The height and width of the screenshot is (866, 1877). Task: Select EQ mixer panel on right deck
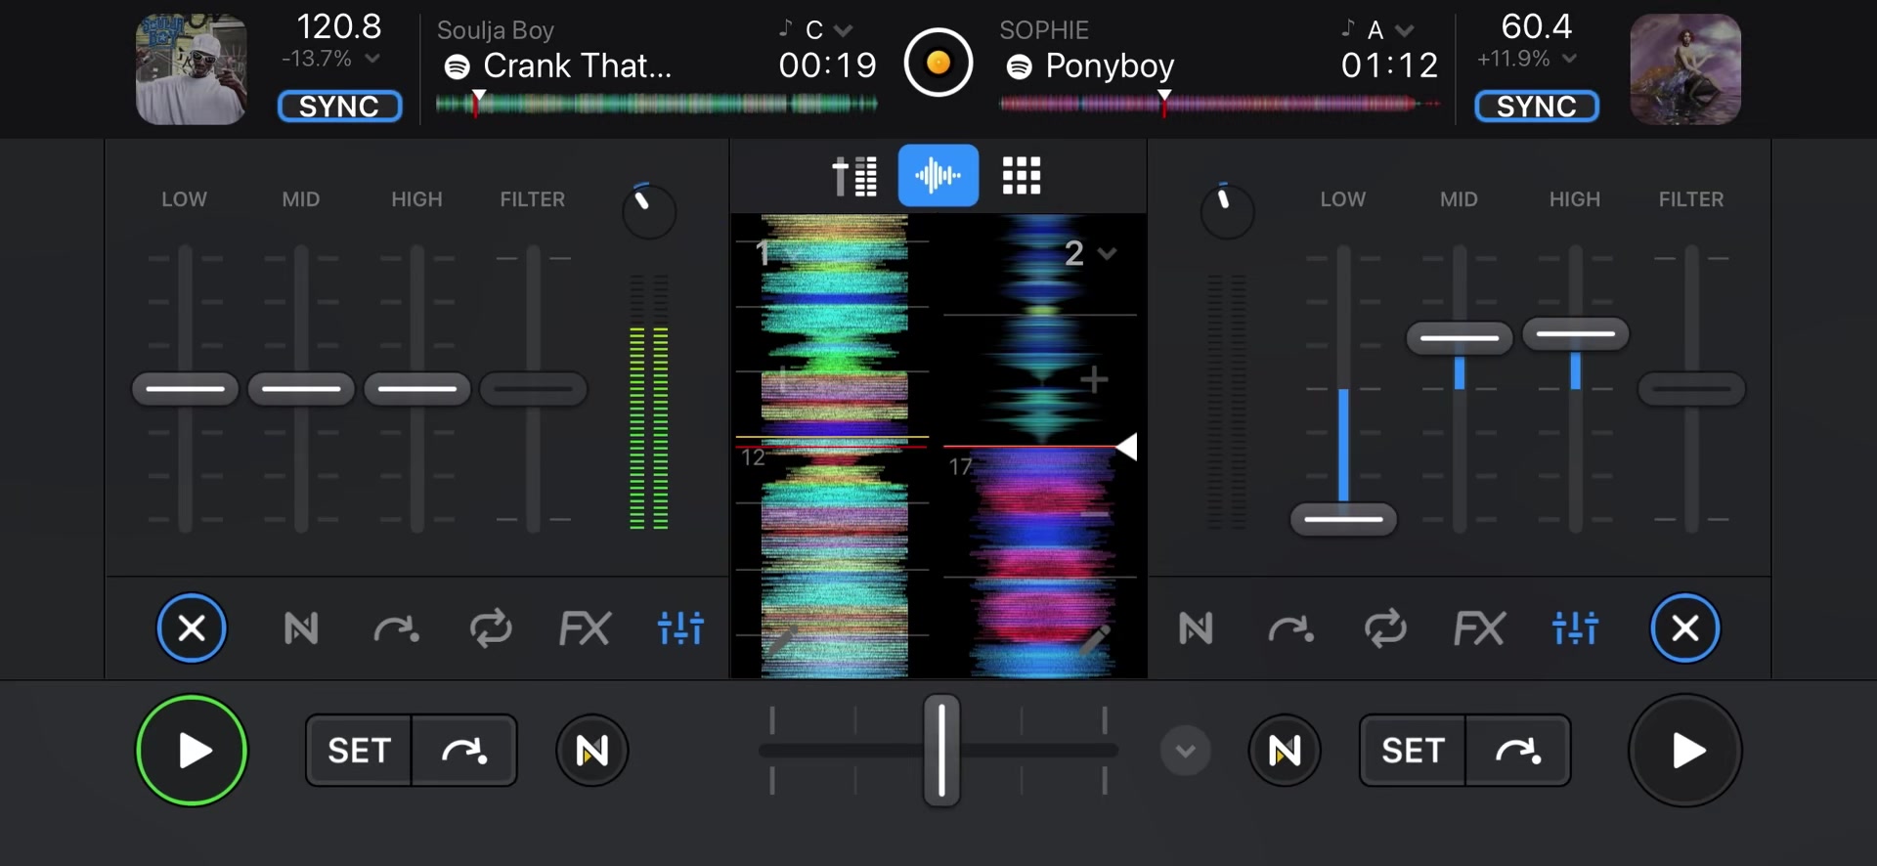1575,628
